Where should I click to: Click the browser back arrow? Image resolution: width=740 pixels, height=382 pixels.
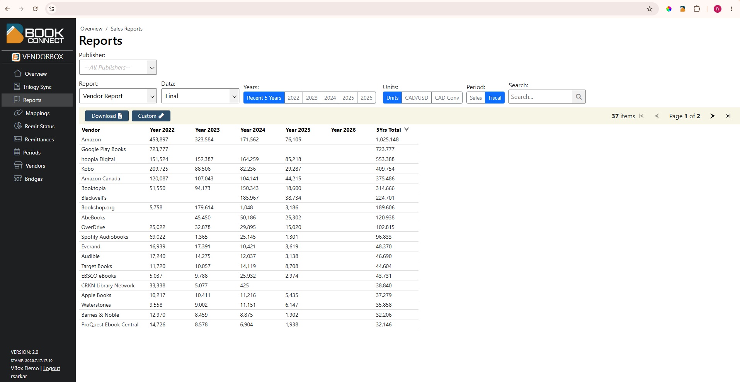(7, 9)
